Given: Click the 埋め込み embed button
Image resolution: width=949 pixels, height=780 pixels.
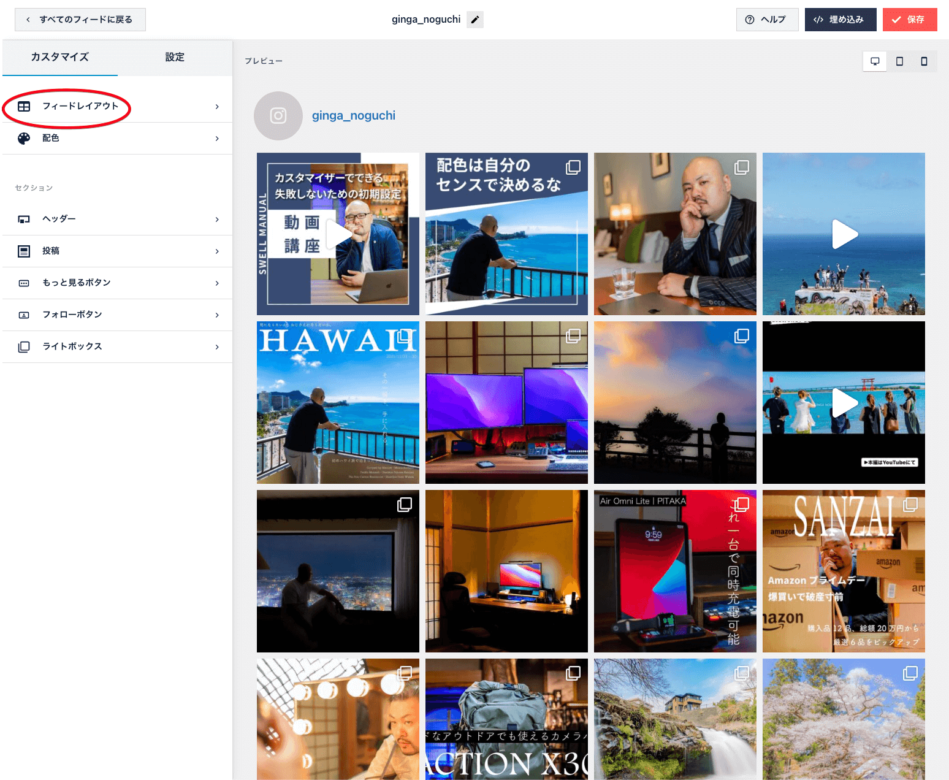Looking at the screenshot, I should (840, 20).
